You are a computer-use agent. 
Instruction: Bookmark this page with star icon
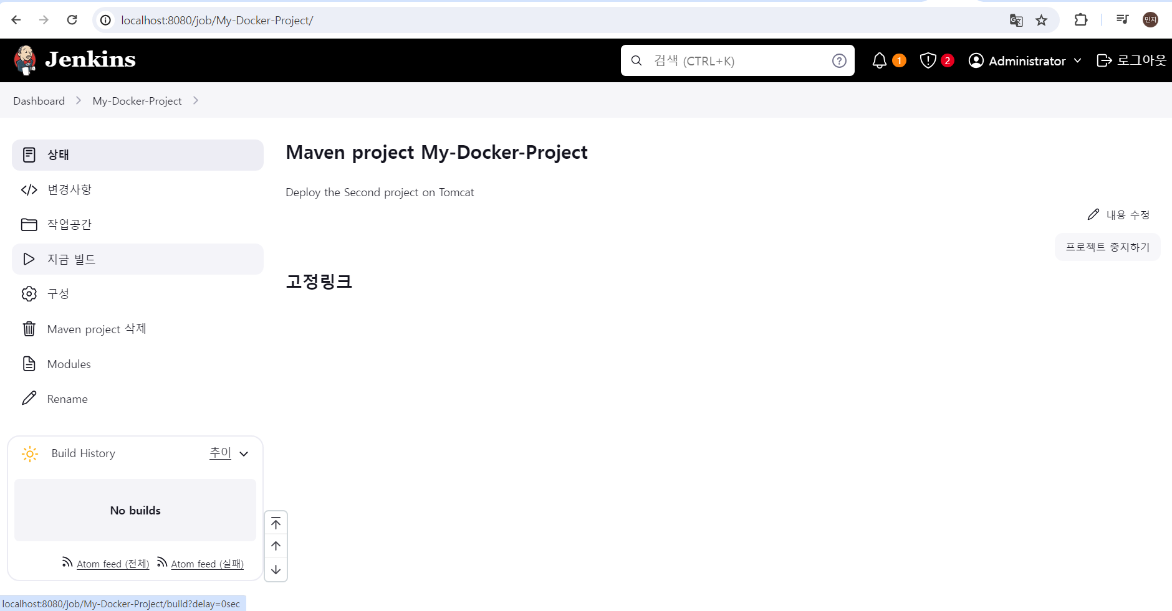[x=1042, y=21]
